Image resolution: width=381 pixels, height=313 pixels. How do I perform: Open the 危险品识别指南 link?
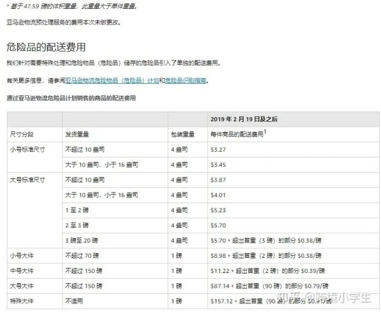[x=186, y=81]
